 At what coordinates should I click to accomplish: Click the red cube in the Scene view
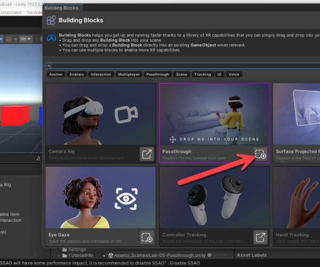15,115
